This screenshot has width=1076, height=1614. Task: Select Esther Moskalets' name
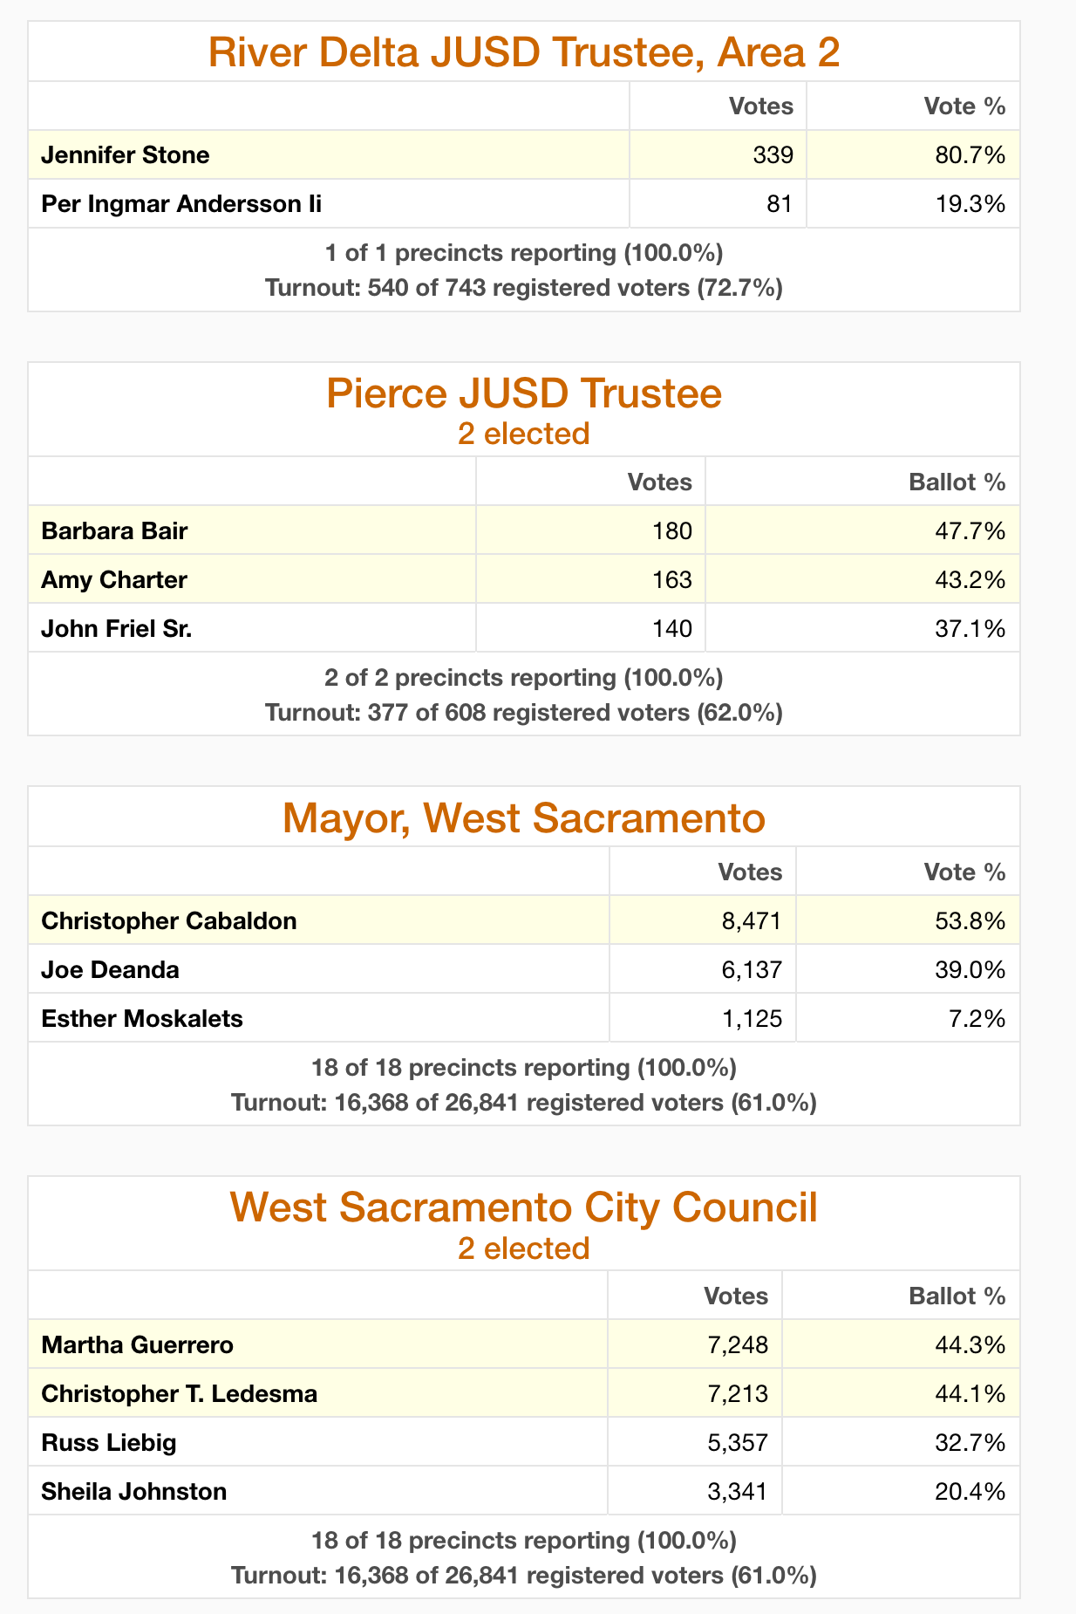[142, 1018]
